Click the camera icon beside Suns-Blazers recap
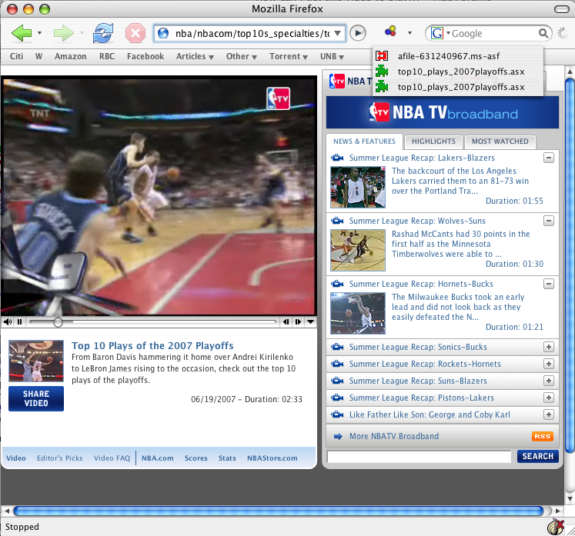The height and width of the screenshot is (536, 575). pos(337,381)
